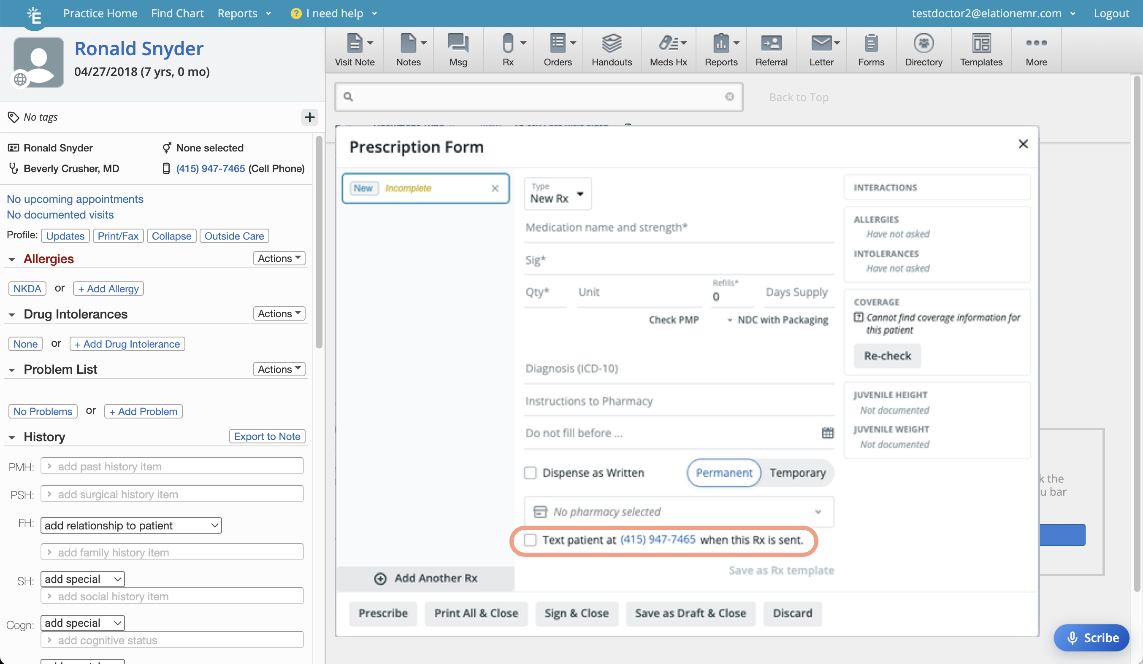Open the Allergies Actions menu
Screen dimensions: 1143x664
(x=279, y=258)
